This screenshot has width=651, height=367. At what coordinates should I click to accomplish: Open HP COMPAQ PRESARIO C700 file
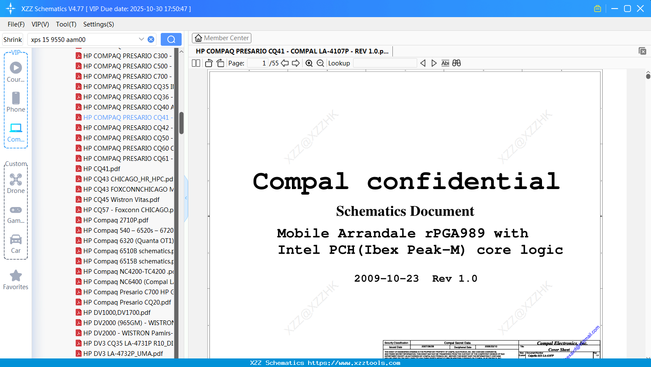[x=124, y=76]
